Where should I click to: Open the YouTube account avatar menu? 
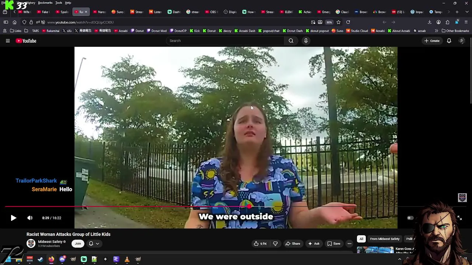[461, 41]
